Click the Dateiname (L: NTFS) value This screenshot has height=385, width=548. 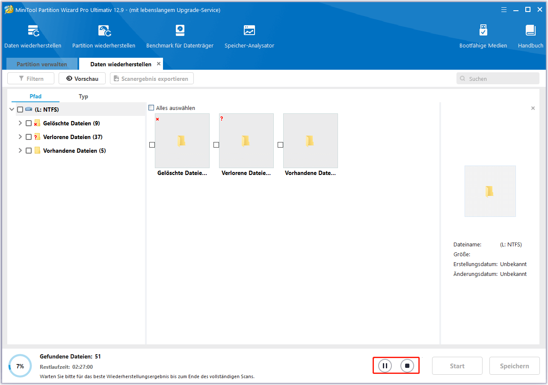point(511,245)
